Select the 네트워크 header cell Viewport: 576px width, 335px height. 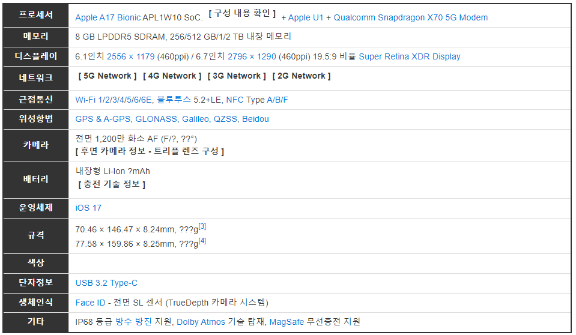(35, 78)
